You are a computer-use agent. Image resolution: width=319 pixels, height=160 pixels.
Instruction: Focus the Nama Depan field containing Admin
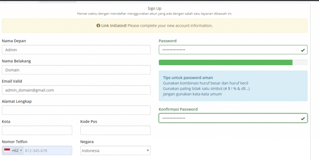[x=76, y=50]
